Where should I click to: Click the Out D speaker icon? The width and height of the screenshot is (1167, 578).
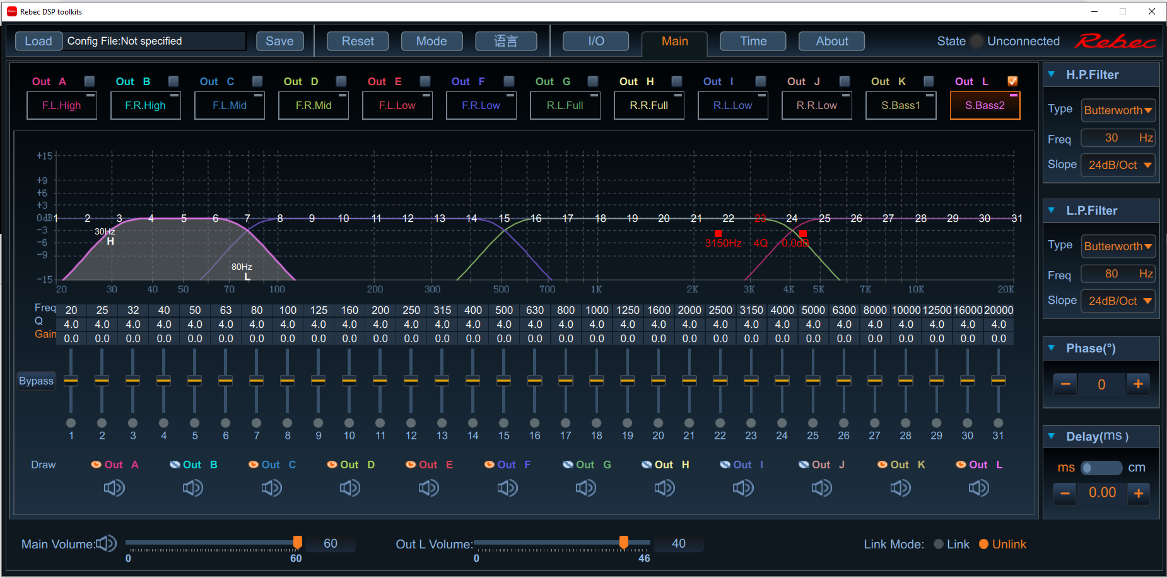click(350, 488)
